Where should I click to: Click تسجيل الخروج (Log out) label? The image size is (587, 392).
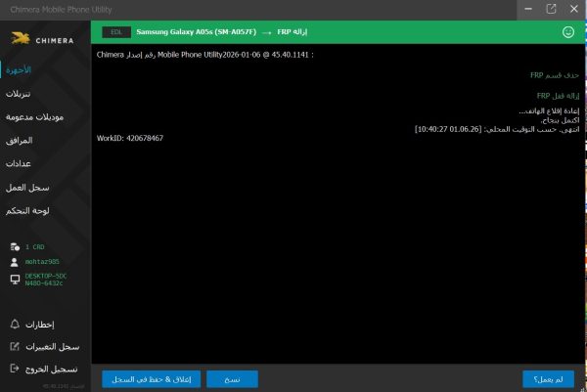(51, 370)
